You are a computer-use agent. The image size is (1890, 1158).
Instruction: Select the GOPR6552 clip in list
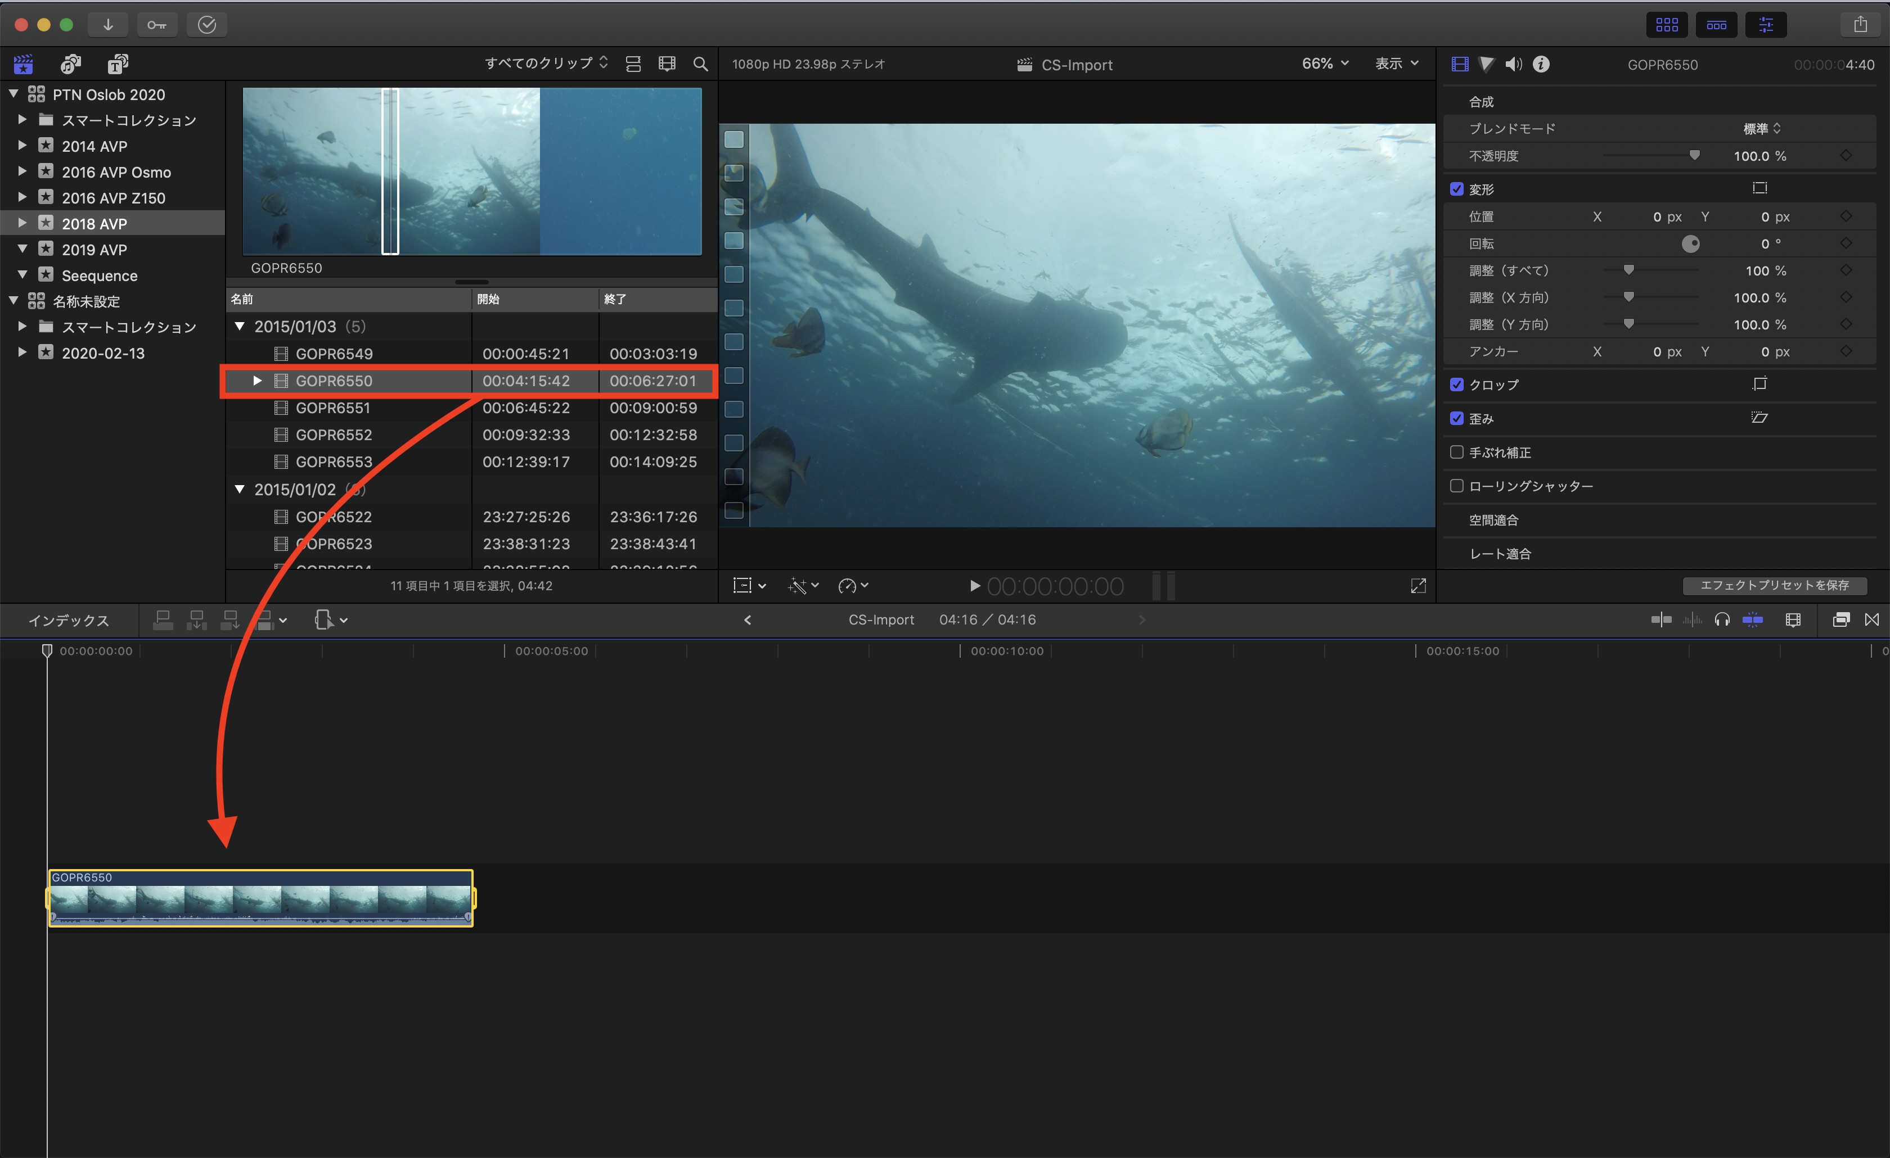334,435
